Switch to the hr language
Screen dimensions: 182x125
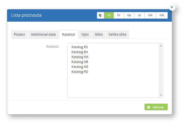(x=119, y=15)
